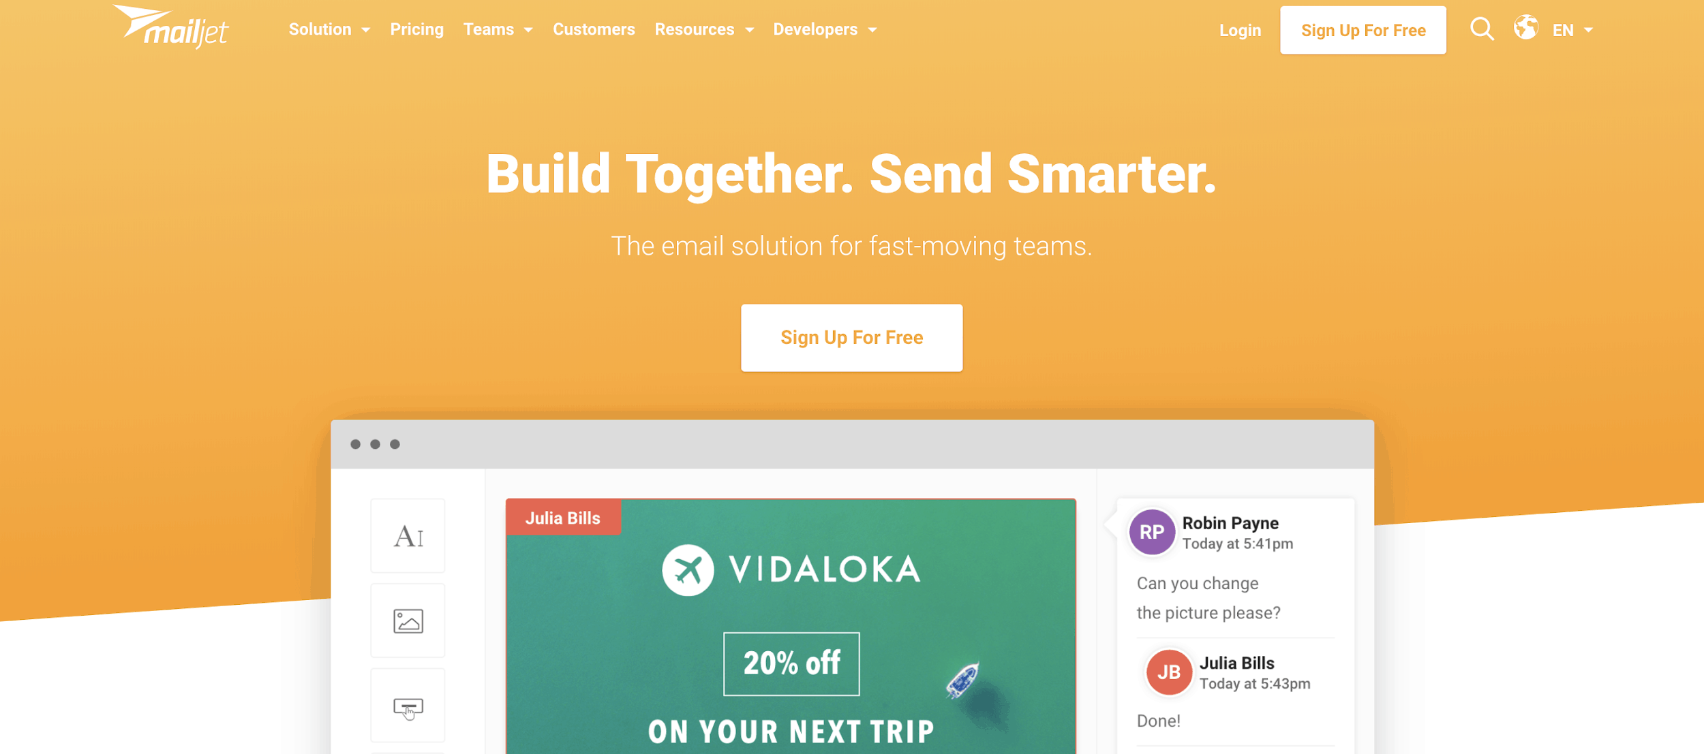Click Sign Up For Free button hero
This screenshot has height=754, width=1704.
[x=852, y=336]
